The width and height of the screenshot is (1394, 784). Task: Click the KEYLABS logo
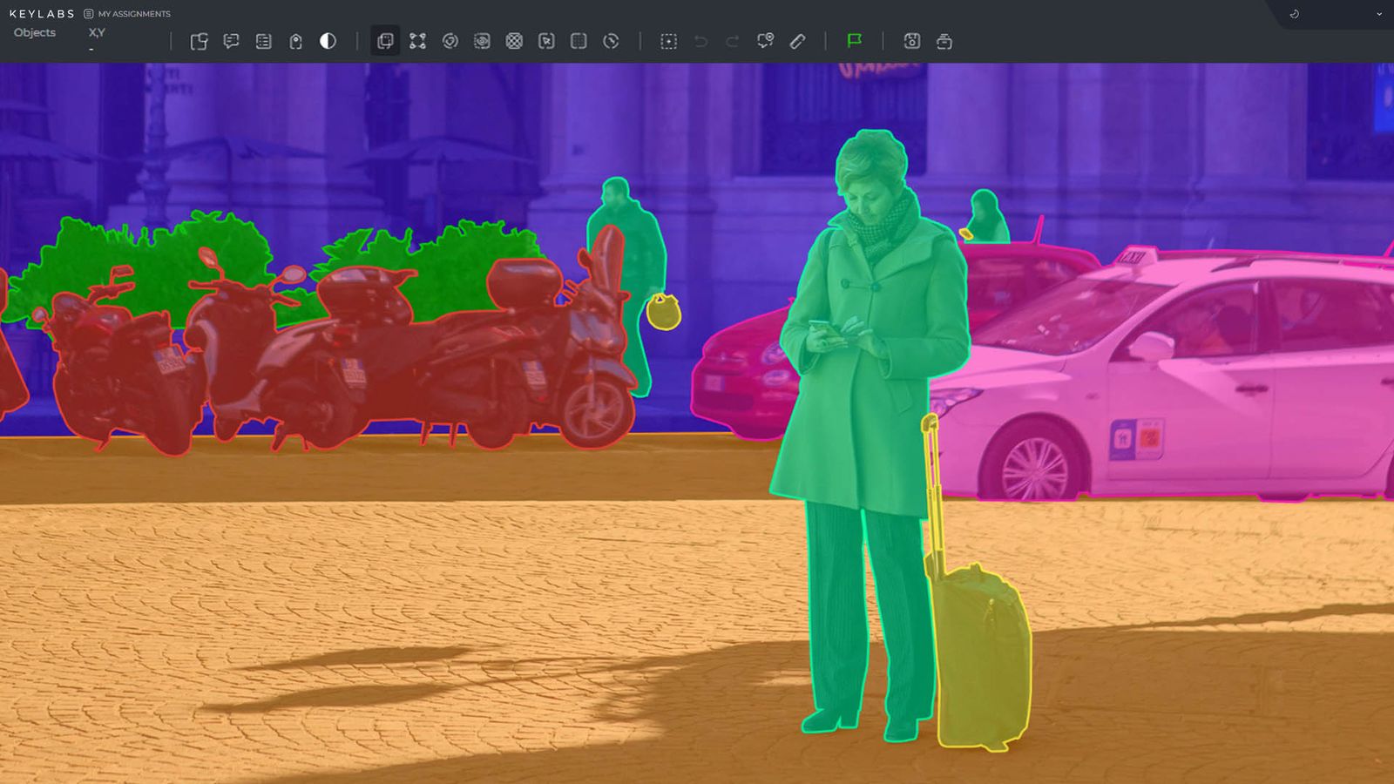pyautogui.click(x=42, y=14)
